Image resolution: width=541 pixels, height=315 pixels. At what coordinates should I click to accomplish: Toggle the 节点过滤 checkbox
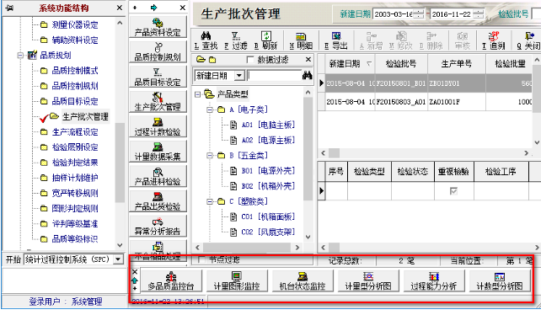pos(201,259)
